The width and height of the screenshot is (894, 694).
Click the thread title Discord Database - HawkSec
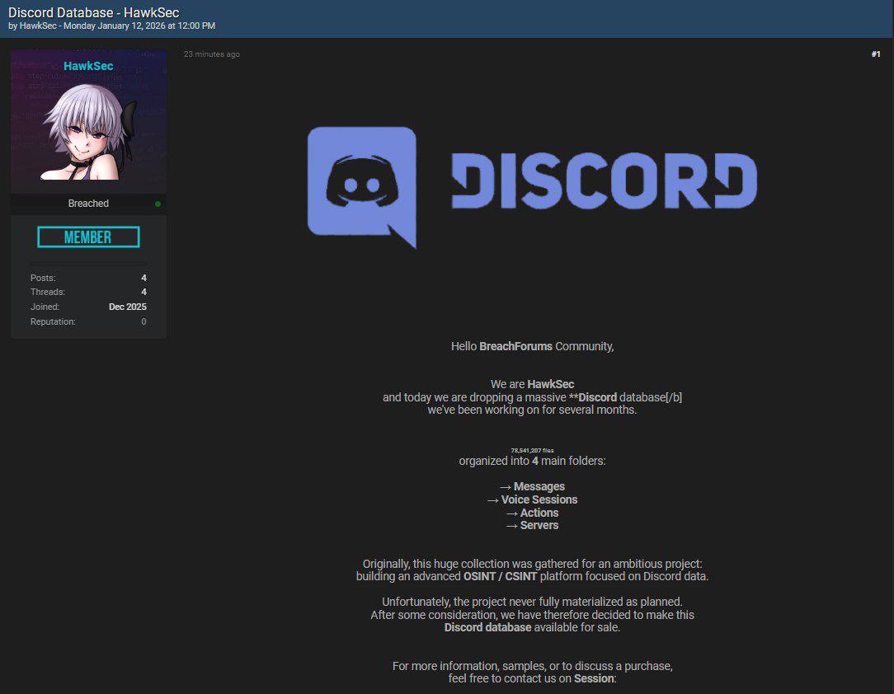coord(92,12)
